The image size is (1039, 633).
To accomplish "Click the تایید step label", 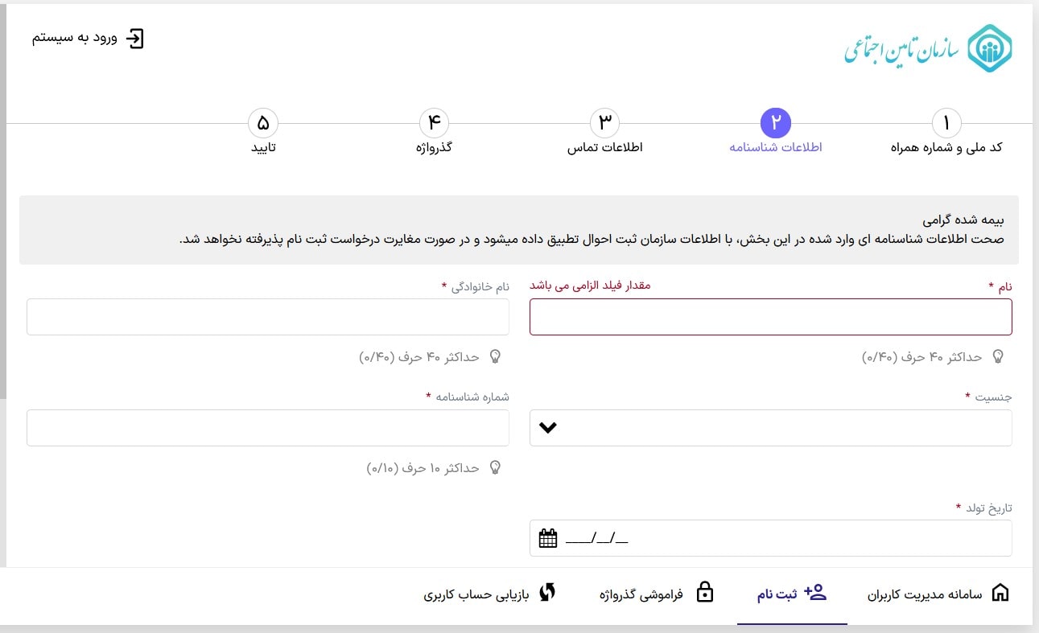I will click(x=263, y=148).
